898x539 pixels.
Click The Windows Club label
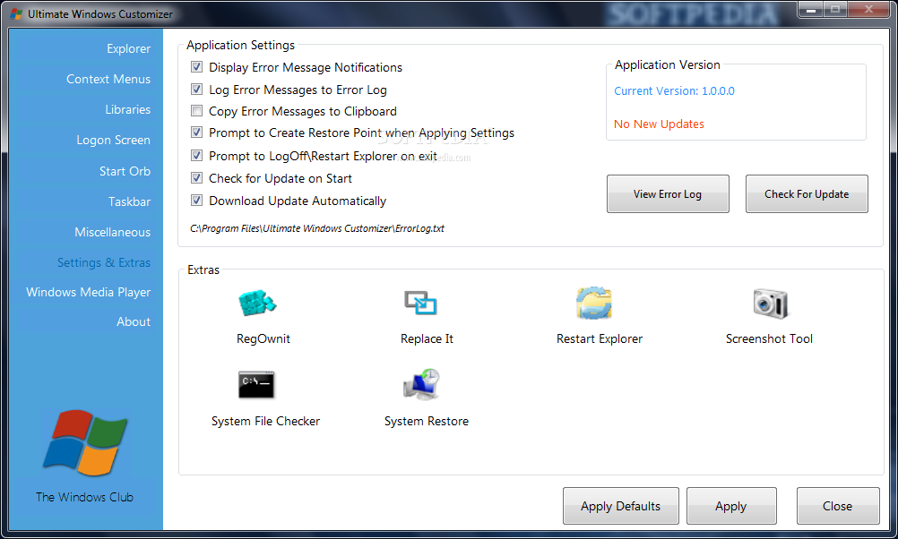coord(85,497)
